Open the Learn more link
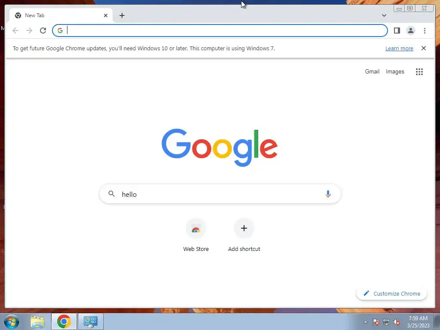Viewport: 440px width, 330px height. coord(399,48)
